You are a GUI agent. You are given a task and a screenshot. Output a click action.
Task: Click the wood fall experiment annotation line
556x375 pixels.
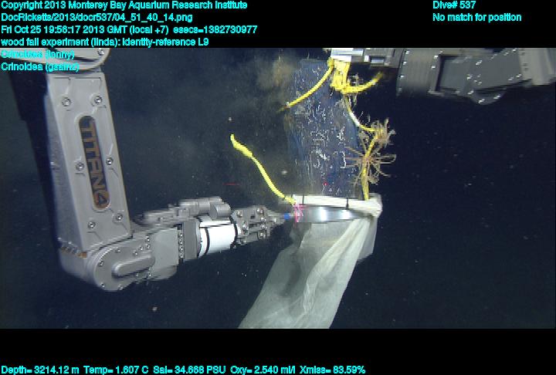[104, 42]
